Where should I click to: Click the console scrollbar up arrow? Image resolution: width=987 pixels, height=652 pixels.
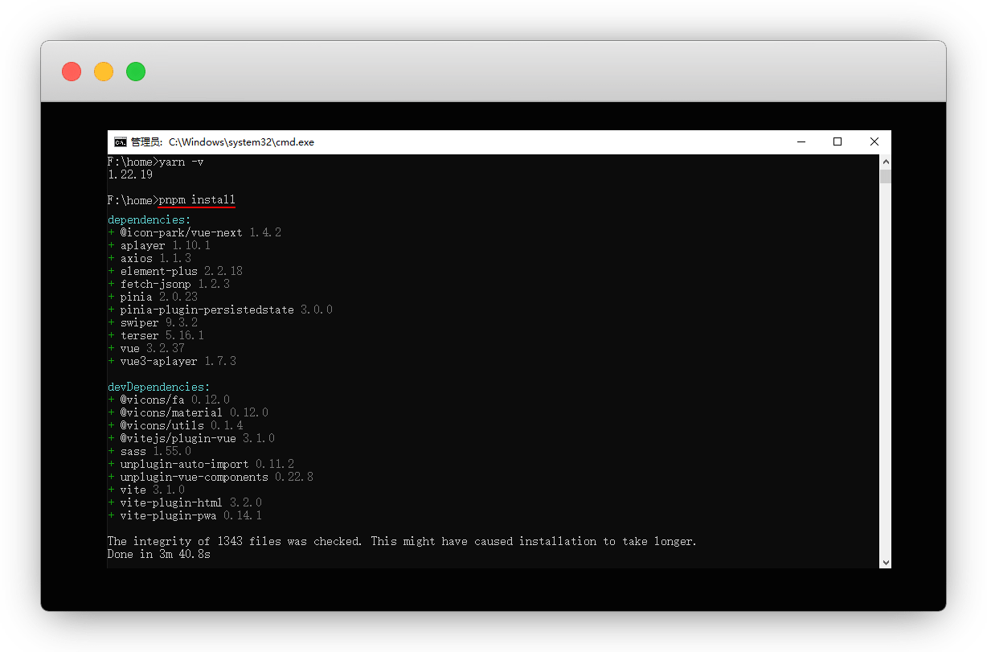click(x=885, y=162)
